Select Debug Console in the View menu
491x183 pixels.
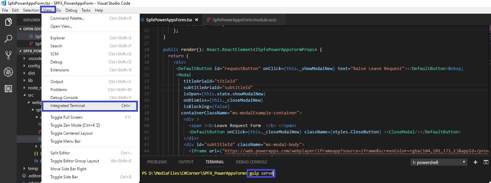pyautogui.click(x=90, y=98)
